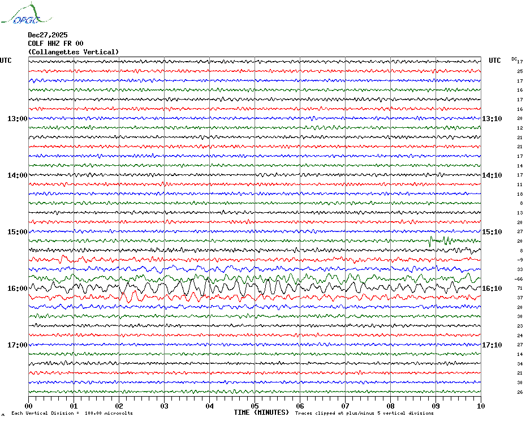This screenshot has height=421, width=526.
Task: Click the Traces clipped at plus/minus 5 note
Action: (364, 413)
